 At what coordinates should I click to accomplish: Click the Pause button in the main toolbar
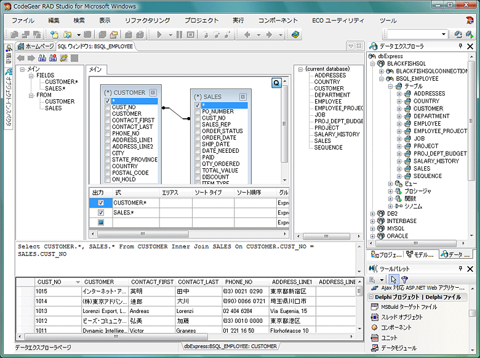(180, 35)
